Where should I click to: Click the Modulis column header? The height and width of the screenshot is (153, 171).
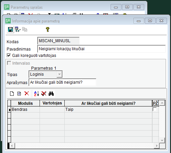click(x=25, y=103)
